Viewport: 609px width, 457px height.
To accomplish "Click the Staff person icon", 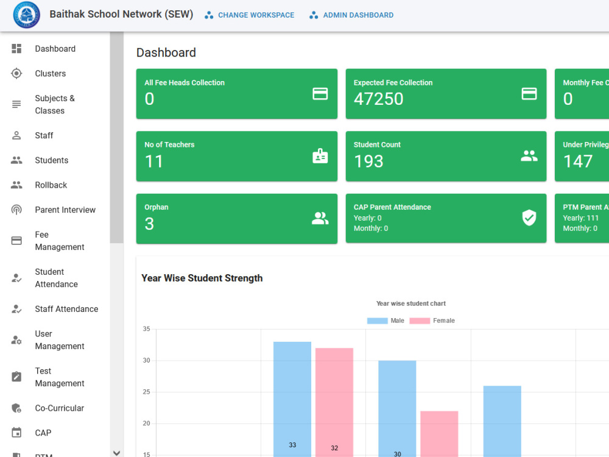I will [x=16, y=135].
